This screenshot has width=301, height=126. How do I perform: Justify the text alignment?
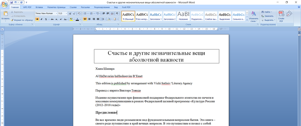(98, 19)
